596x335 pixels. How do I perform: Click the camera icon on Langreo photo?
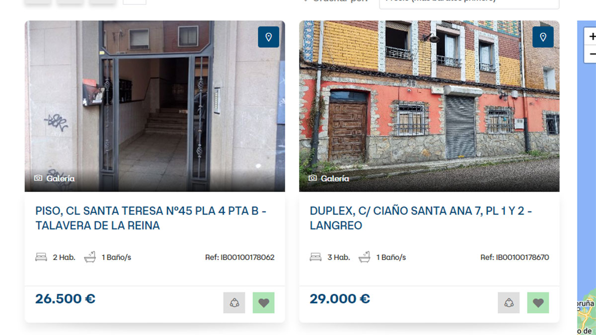[x=312, y=178]
